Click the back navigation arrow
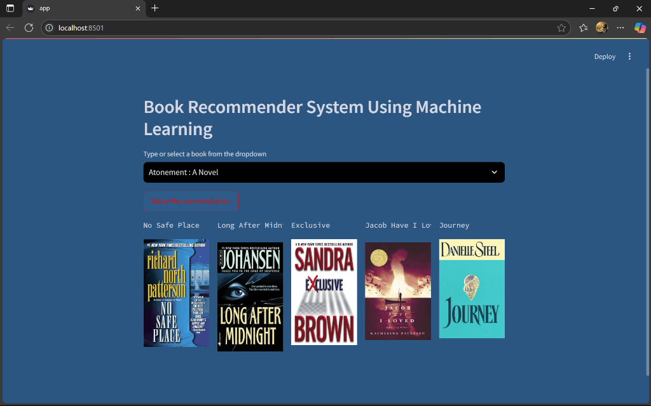 (x=10, y=28)
